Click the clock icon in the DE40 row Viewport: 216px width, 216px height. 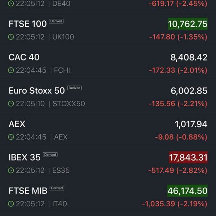11,4
